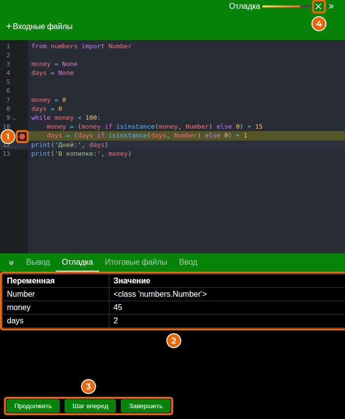Image resolution: width=345 pixels, height=419 pixels.
Task: Click the class 'numbers.Number' value cell
Action: click(x=227, y=294)
